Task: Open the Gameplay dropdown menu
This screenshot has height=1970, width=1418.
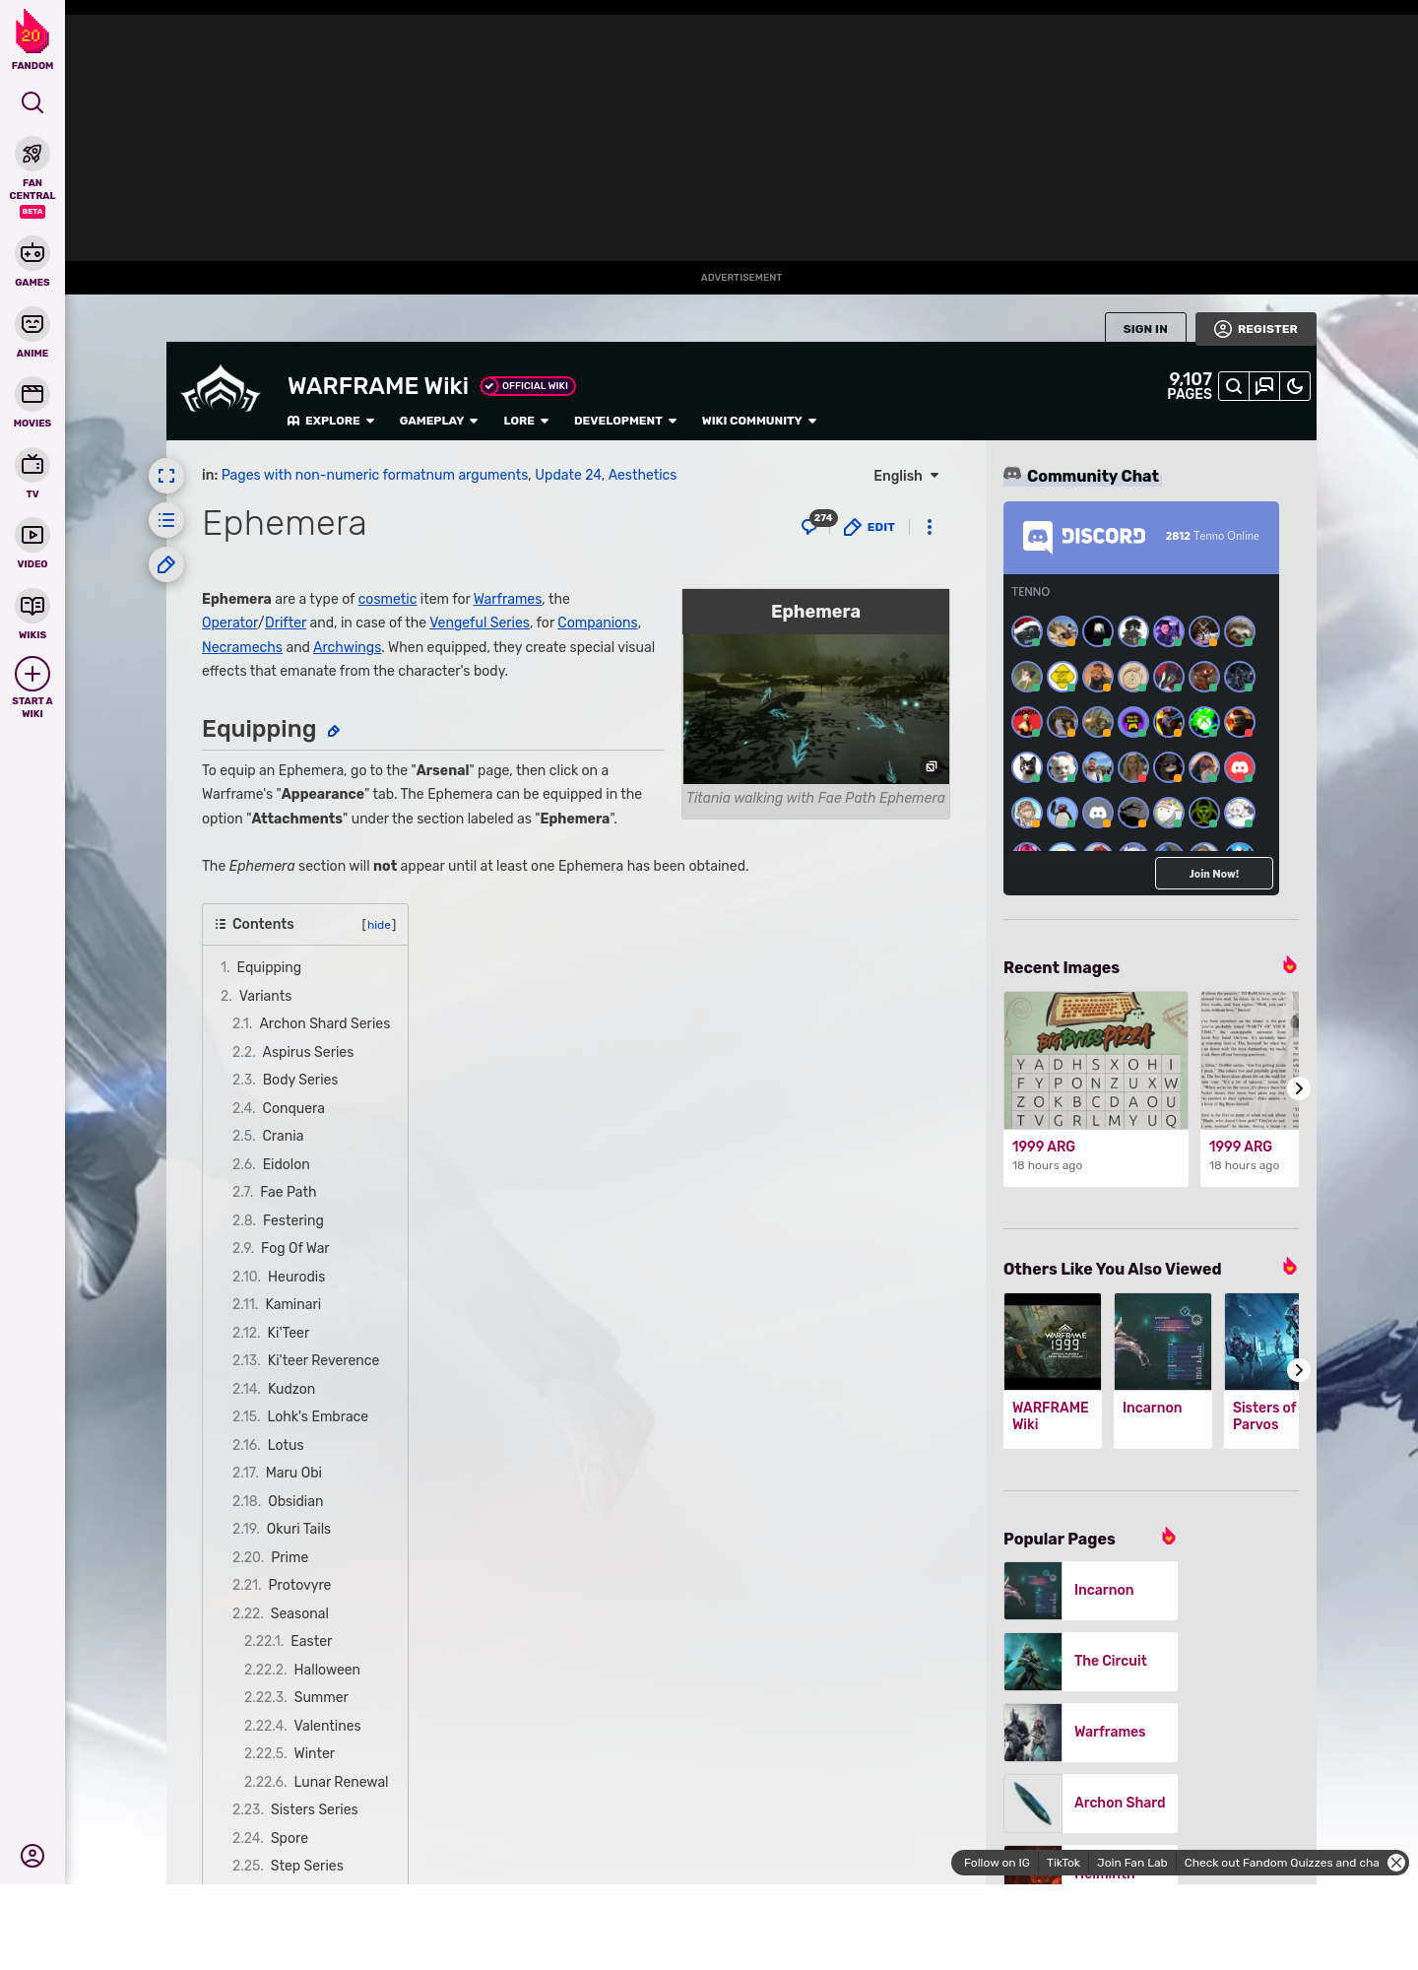Action: pos(439,421)
